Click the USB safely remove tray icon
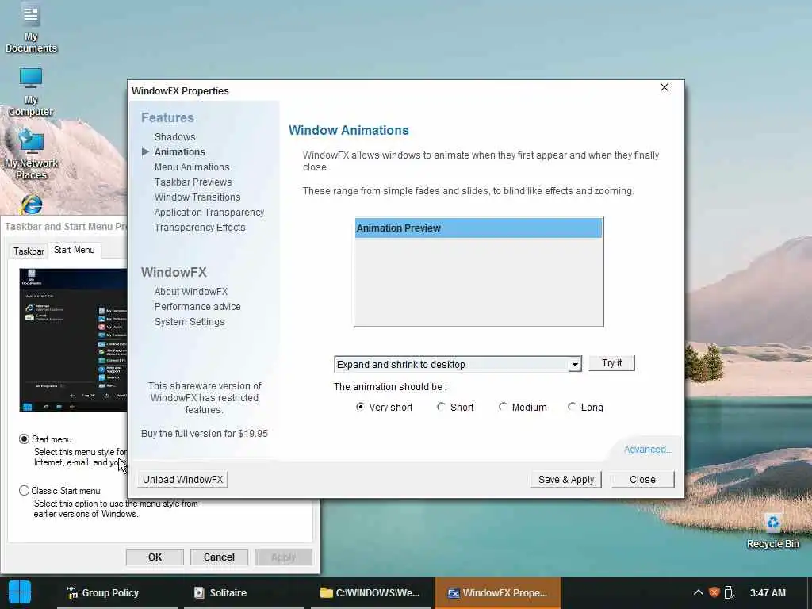The image size is (812, 609). coord(729,592)
